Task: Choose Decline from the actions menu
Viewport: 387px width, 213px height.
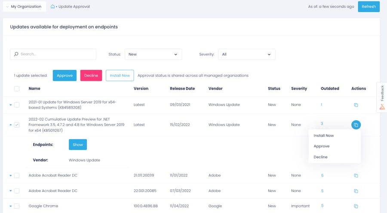Action: click(x=321, y=157)
